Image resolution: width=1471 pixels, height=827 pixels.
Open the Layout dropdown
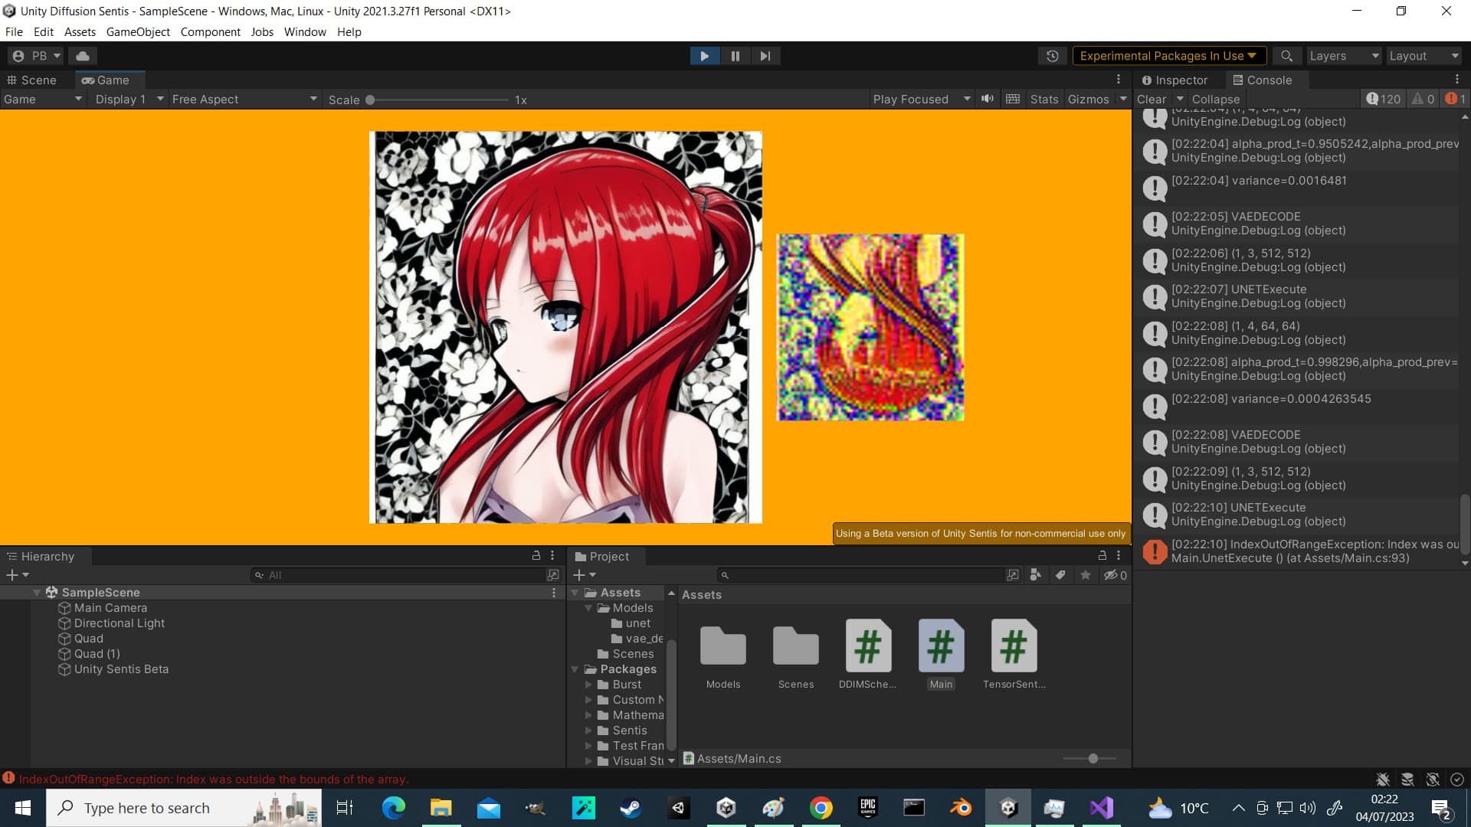[x=1423, y=55]
